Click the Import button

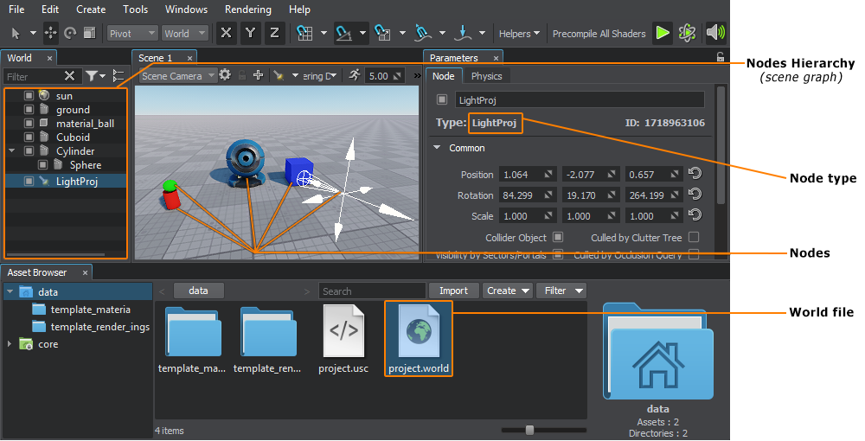click(453, 291)
